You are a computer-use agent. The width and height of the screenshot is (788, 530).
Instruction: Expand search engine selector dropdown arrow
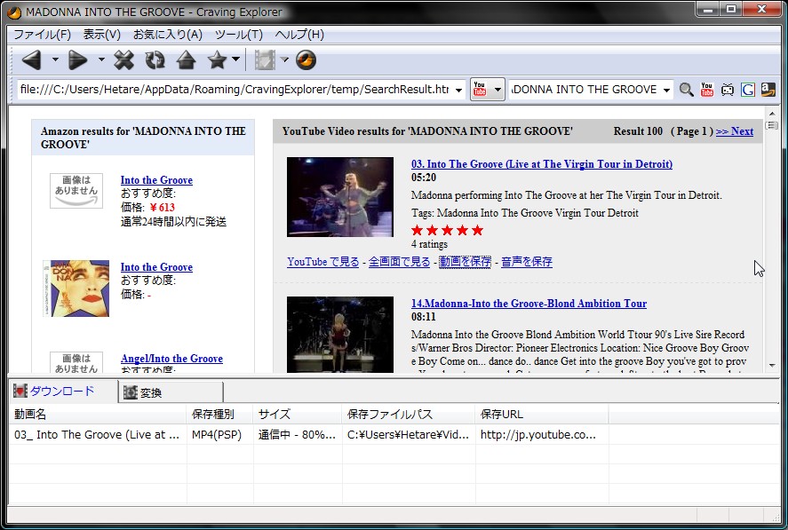point(497,90)
